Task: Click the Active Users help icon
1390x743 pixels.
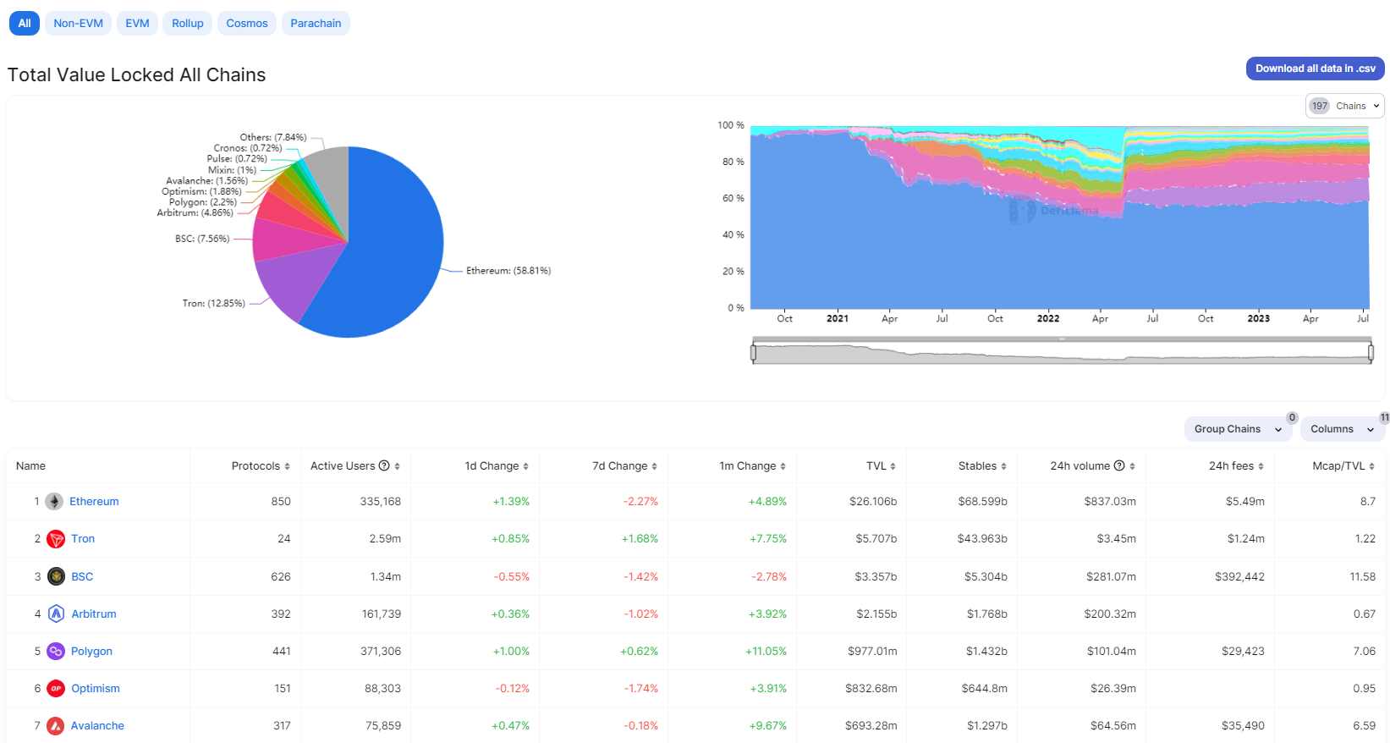Action: click(384, 466)
